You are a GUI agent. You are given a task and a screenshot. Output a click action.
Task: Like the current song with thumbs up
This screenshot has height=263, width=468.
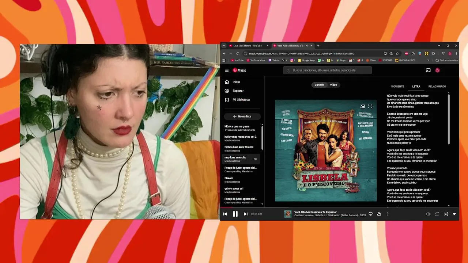click(379, 214)
